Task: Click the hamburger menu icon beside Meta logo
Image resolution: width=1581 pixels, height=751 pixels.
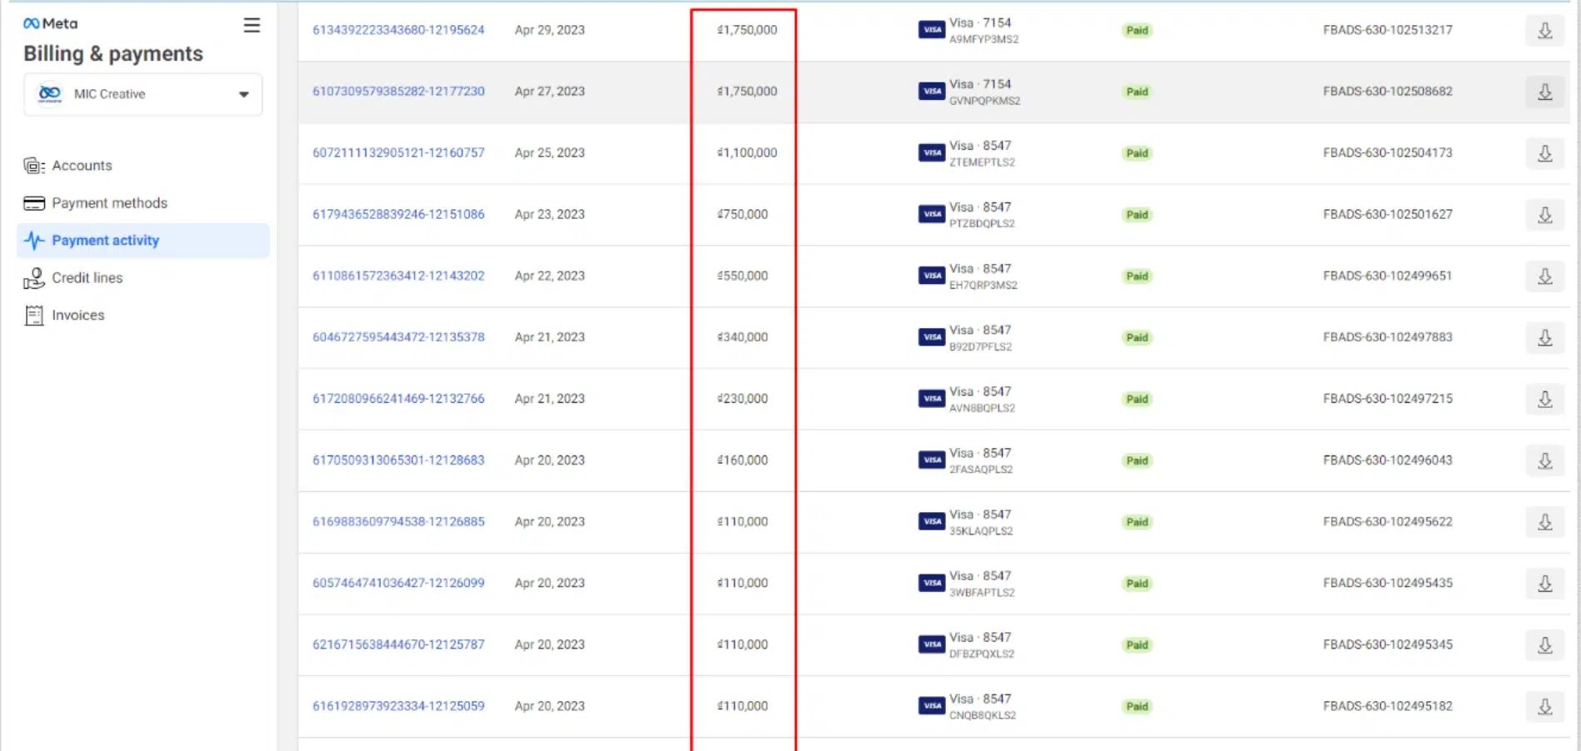Action: (x=252, y=26)
